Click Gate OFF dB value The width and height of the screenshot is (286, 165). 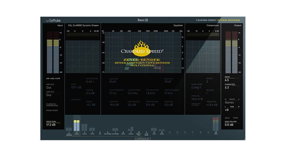point(76,87)
